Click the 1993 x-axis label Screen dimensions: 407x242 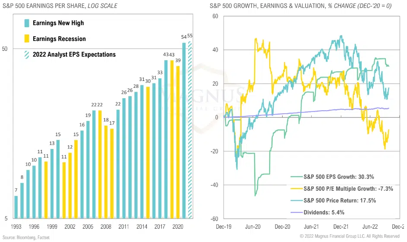click(16, 226)
